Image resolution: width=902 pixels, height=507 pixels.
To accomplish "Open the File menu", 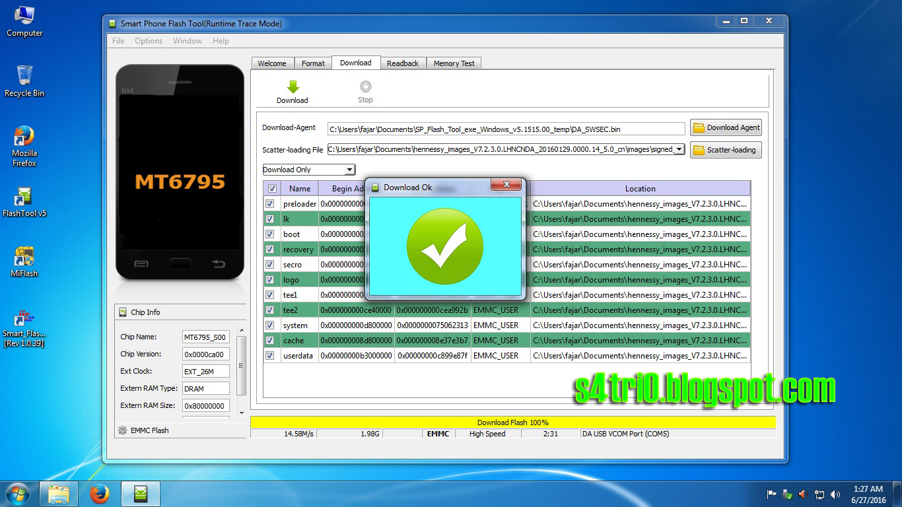I will [x=118, y=41].
